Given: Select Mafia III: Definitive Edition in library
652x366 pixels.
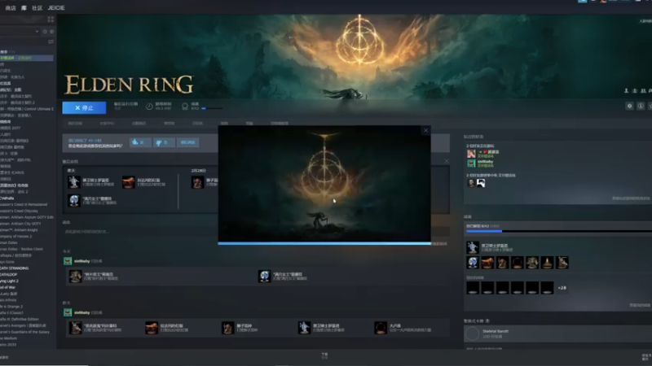Looking at the screenshot, I should 20,319.
